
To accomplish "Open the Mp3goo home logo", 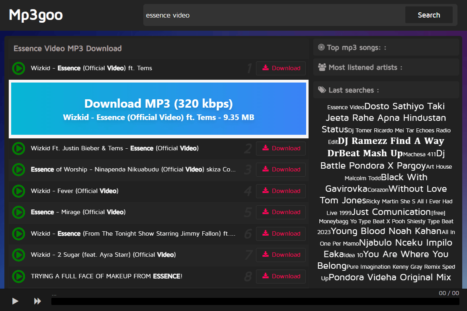I will 36,15.
